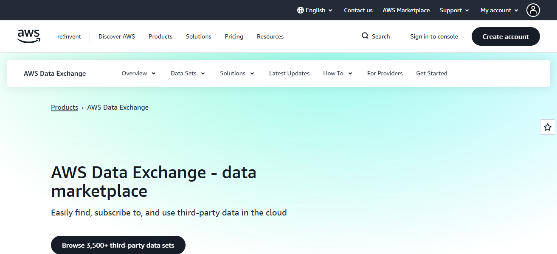This screenshot has width=557, height=254.
Task: Open the Pricing page from top navigation
Action: coord(234,36)
